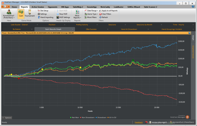Open the Table Scanner 2 tab
This screenshot has height=126, width=197.
pos(150,7)
